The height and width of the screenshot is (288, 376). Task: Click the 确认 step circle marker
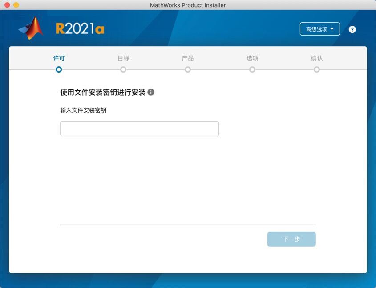tap(316, 69)
